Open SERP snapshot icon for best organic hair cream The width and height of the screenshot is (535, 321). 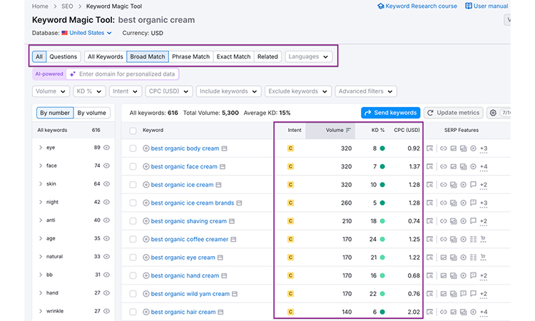point(430,312)
